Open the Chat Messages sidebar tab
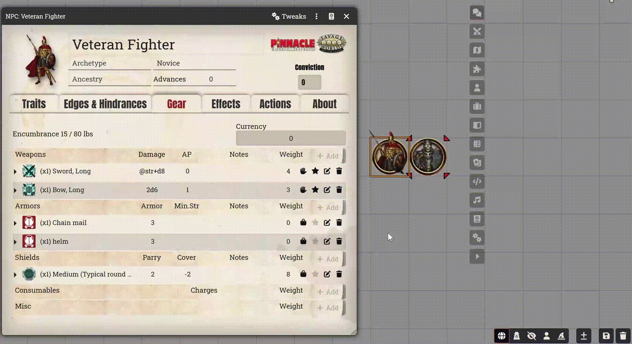 [477, 13]
